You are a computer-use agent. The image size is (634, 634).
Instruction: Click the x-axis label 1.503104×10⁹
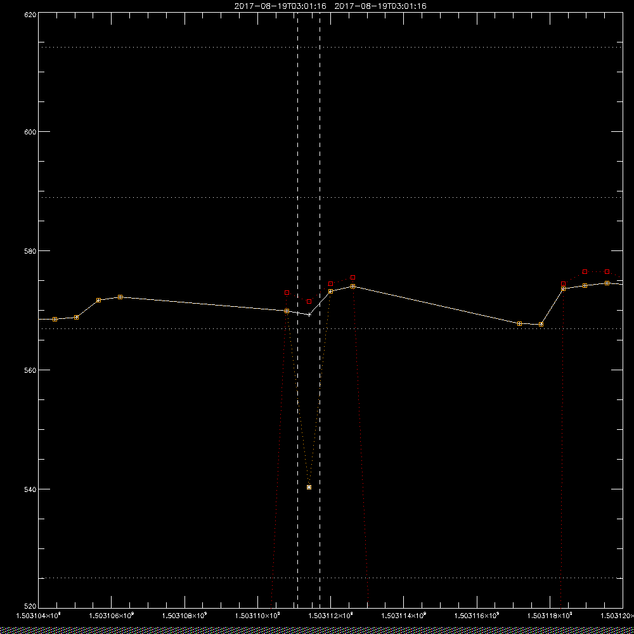[x=38, y=616]
